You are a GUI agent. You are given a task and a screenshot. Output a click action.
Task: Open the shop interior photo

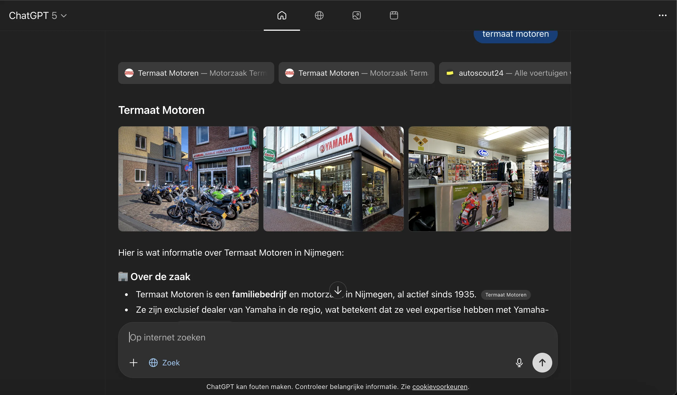478,179
